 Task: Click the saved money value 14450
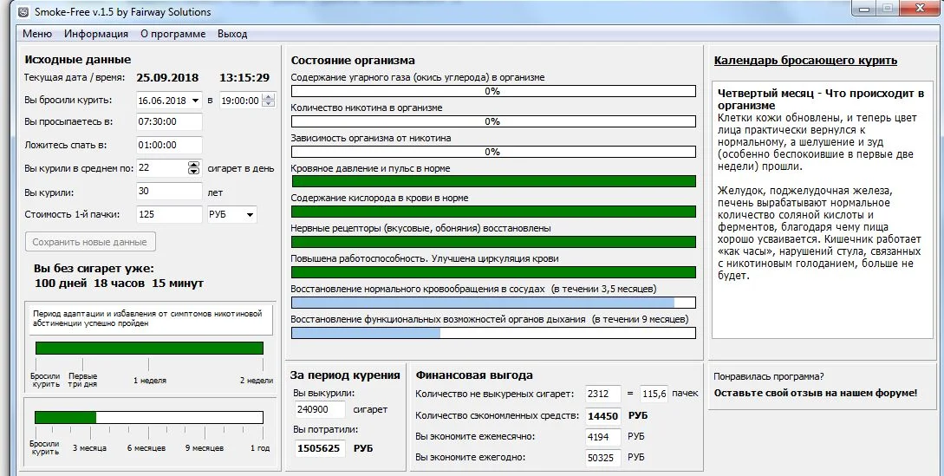(x=602, y=416)
